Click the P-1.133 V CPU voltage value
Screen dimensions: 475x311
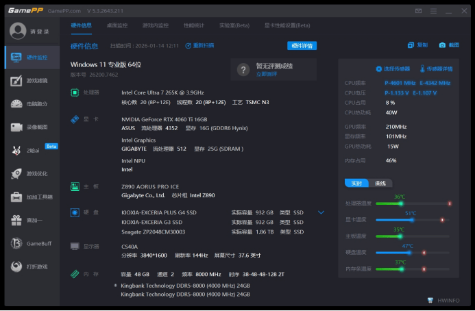pos(397,93)
